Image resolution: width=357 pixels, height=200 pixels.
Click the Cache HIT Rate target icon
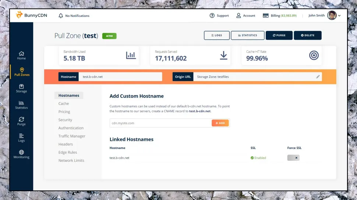(314, 55)
